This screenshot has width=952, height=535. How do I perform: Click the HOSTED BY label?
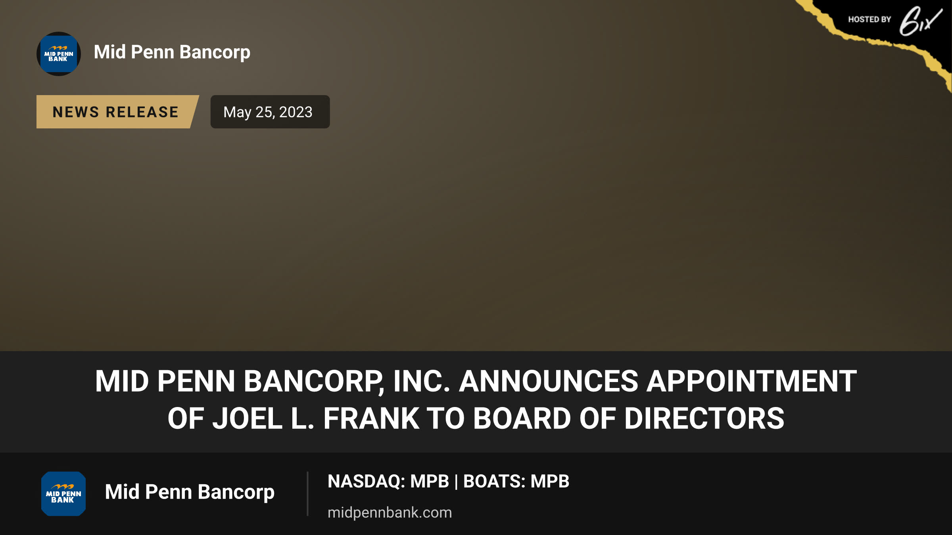pos(869,19)
